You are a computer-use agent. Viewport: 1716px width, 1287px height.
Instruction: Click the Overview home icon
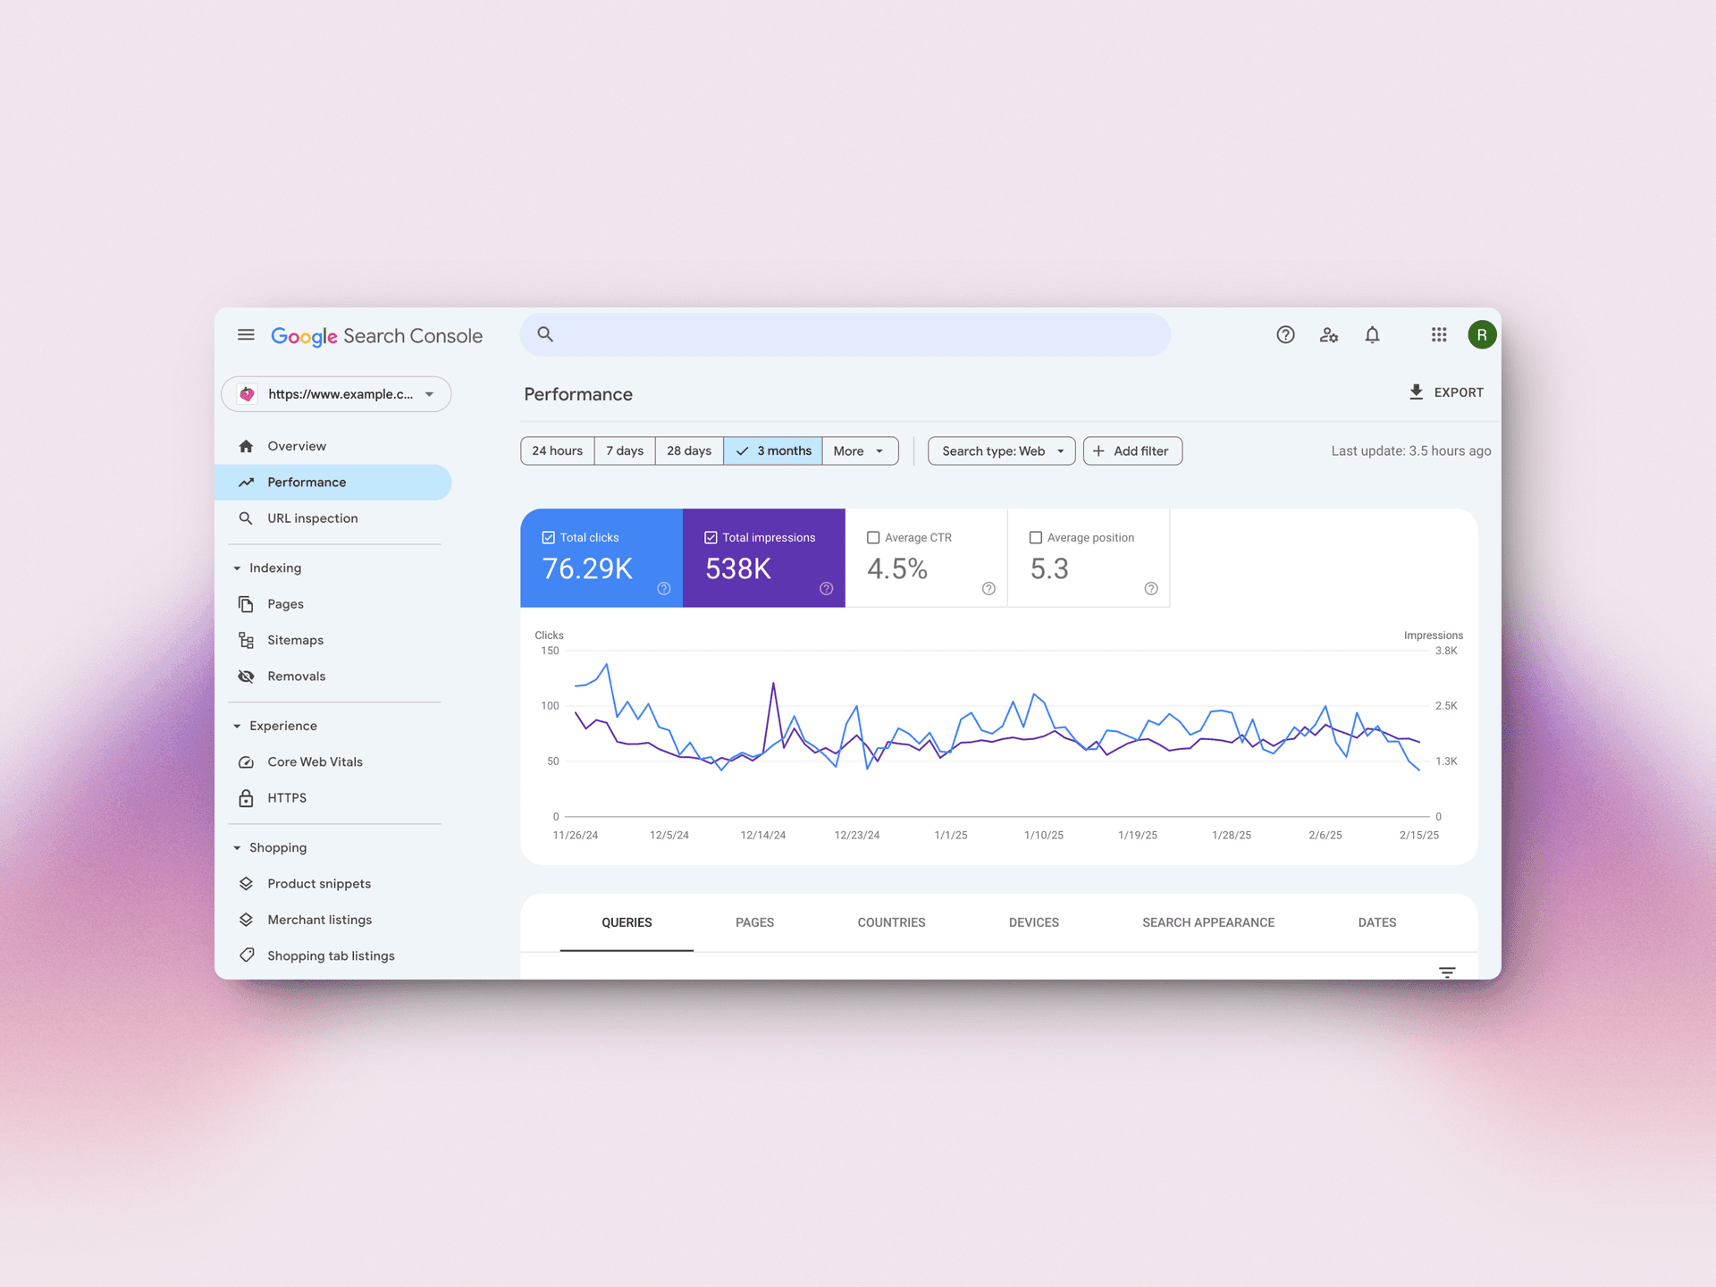(246, 446)
